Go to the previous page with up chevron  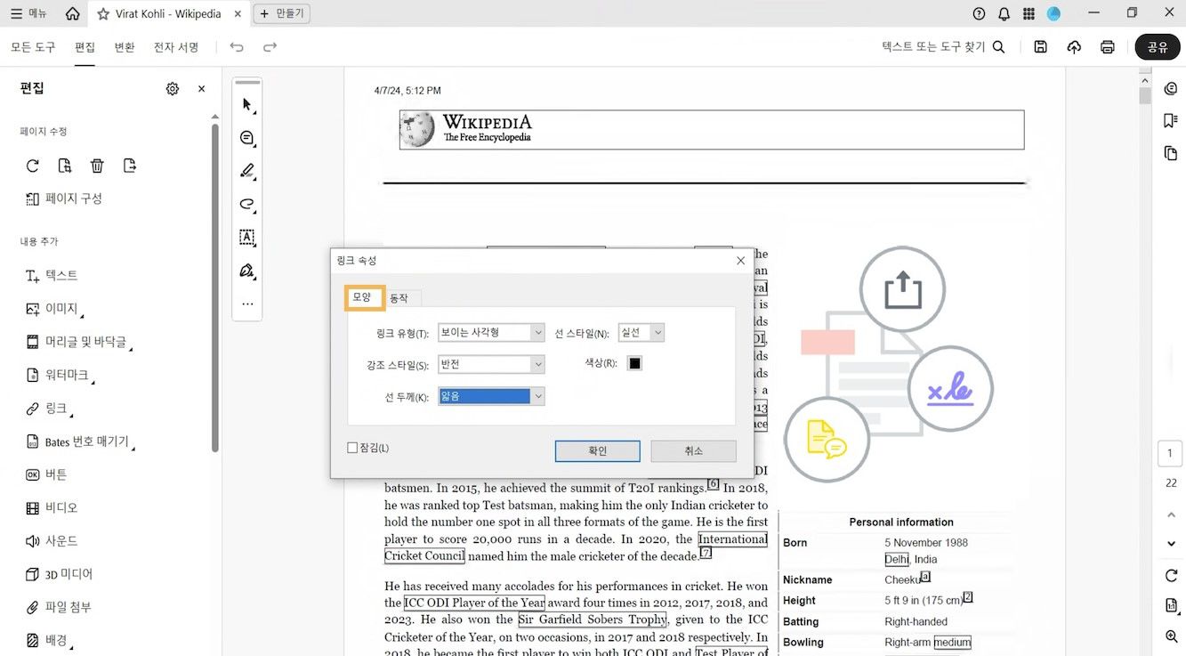(x=1171, y=514)
